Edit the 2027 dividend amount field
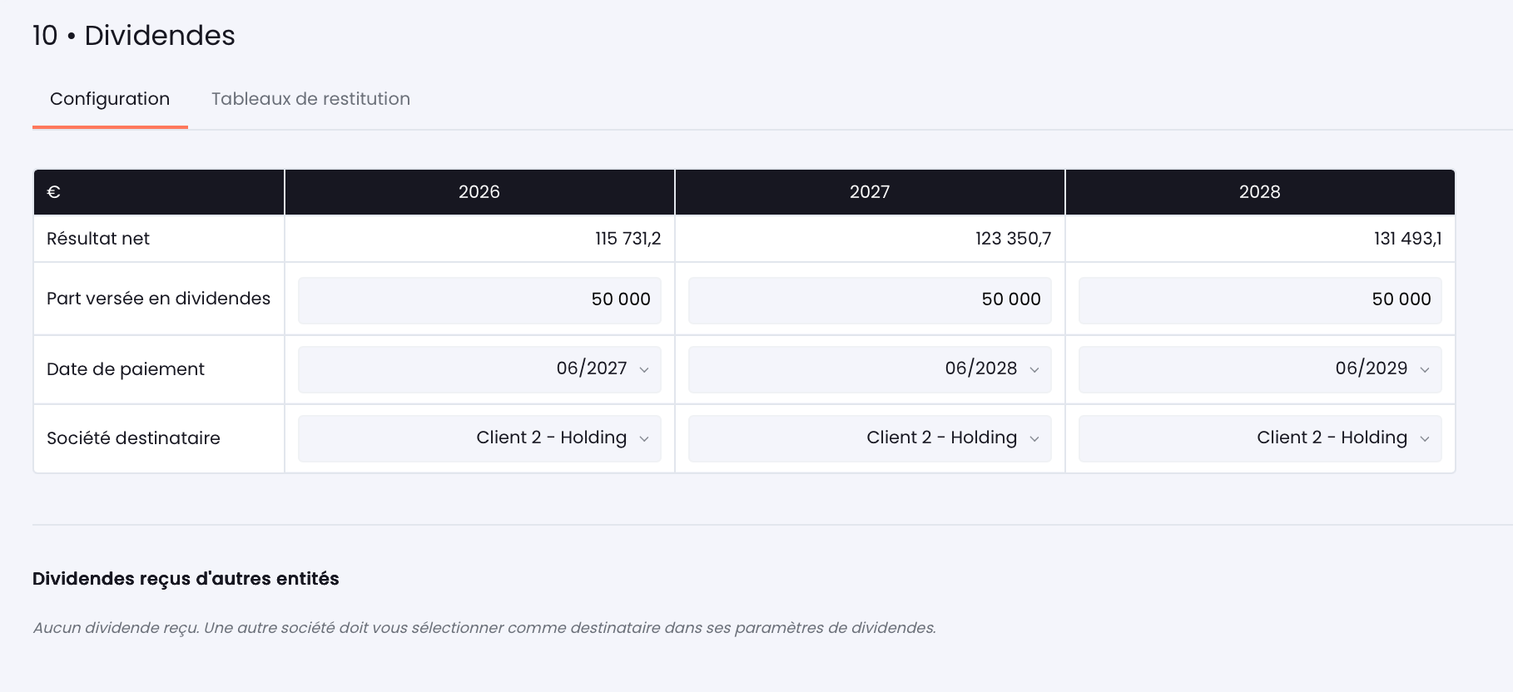 point(870,299)
